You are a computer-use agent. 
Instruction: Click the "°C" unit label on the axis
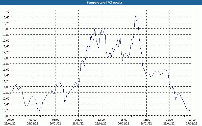8,12
